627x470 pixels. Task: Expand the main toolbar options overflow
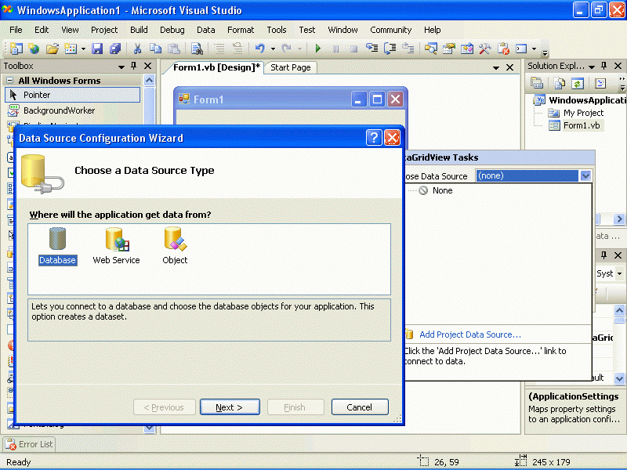[545, 51]
